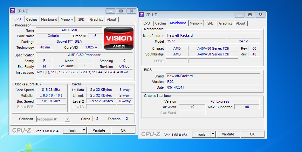Click OK in the right CPU-Z window
This screenshot has width=302, height=152.
(252, 134)
